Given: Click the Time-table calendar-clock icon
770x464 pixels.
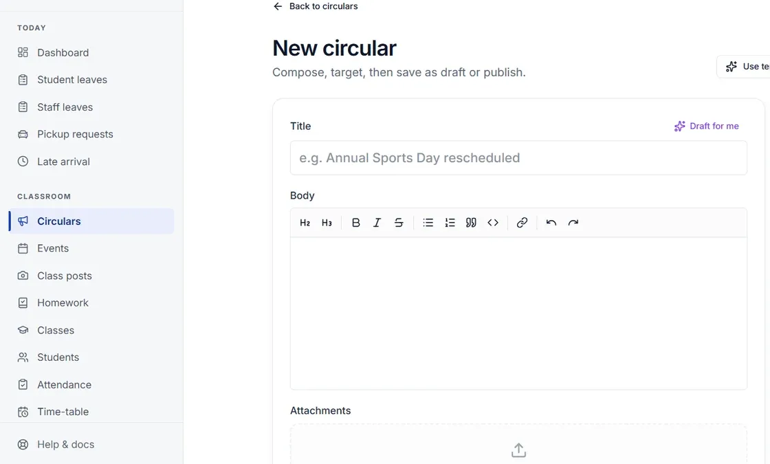Looking at the screenshot, I should coord(23,412).
